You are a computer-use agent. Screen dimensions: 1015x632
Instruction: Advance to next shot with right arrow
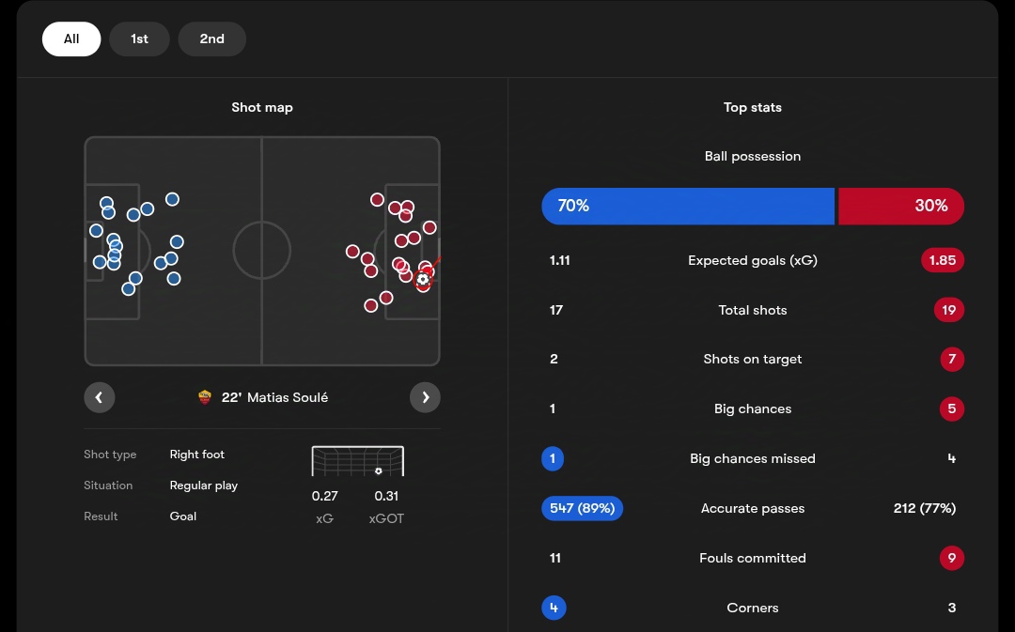[426, 397]
